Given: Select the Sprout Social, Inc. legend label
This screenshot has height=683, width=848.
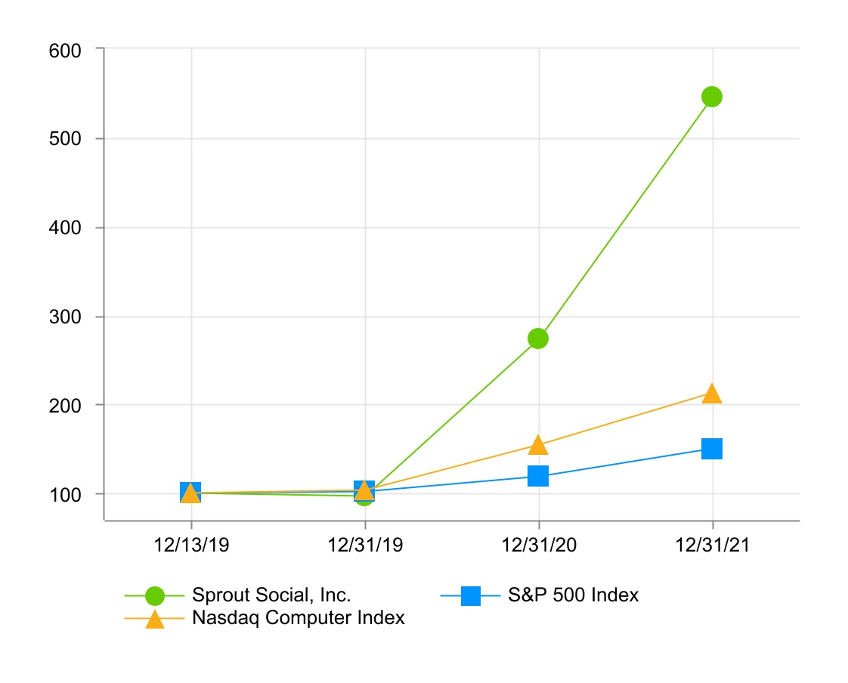Looking at the screenshot, I should click(x=271, y=595).
